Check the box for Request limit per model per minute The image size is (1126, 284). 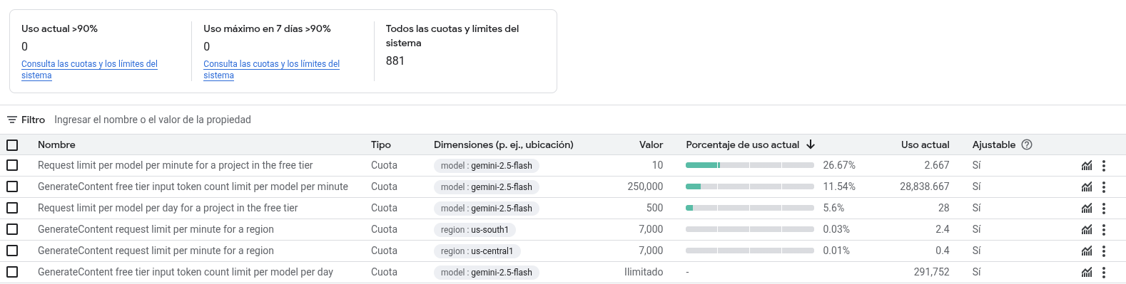12,165
